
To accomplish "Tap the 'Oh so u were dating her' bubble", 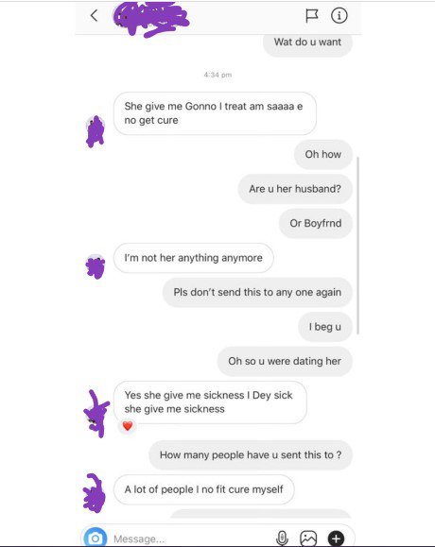I will pos(285,361).
